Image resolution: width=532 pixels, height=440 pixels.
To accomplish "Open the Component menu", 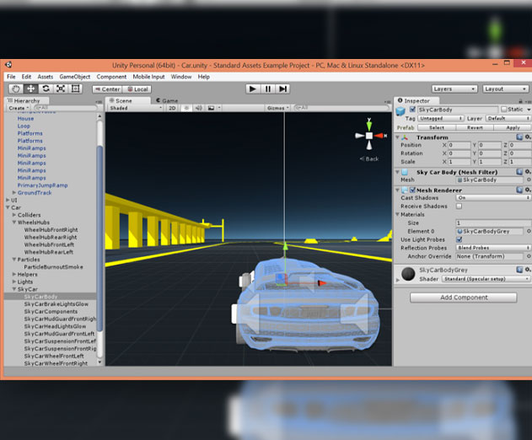I will 111,77.
